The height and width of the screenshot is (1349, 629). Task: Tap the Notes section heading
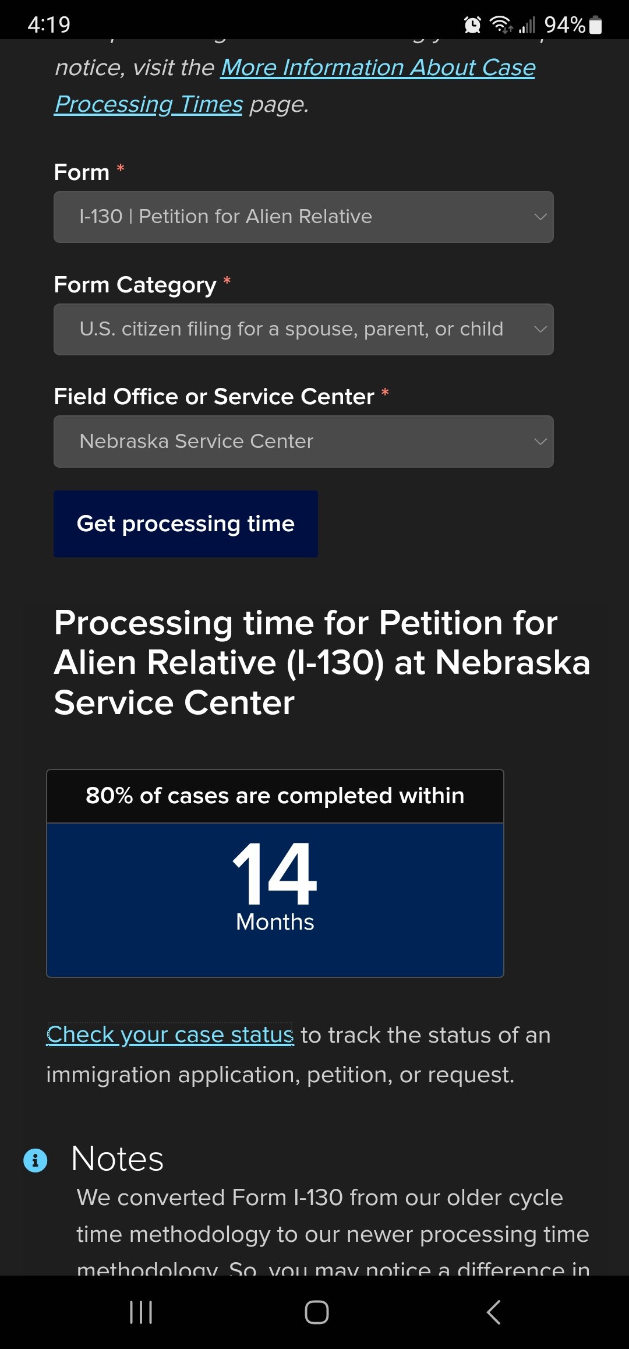(117, 1159)
